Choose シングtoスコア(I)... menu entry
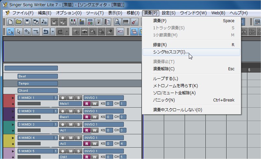Image resolution: width=261 pixels, height=159 pixels. point(191,52)
